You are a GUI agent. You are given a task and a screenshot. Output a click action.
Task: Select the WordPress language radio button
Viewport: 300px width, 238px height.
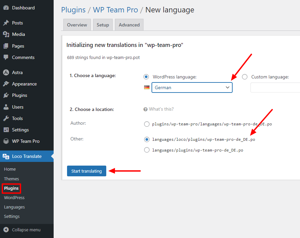[146, 77]
